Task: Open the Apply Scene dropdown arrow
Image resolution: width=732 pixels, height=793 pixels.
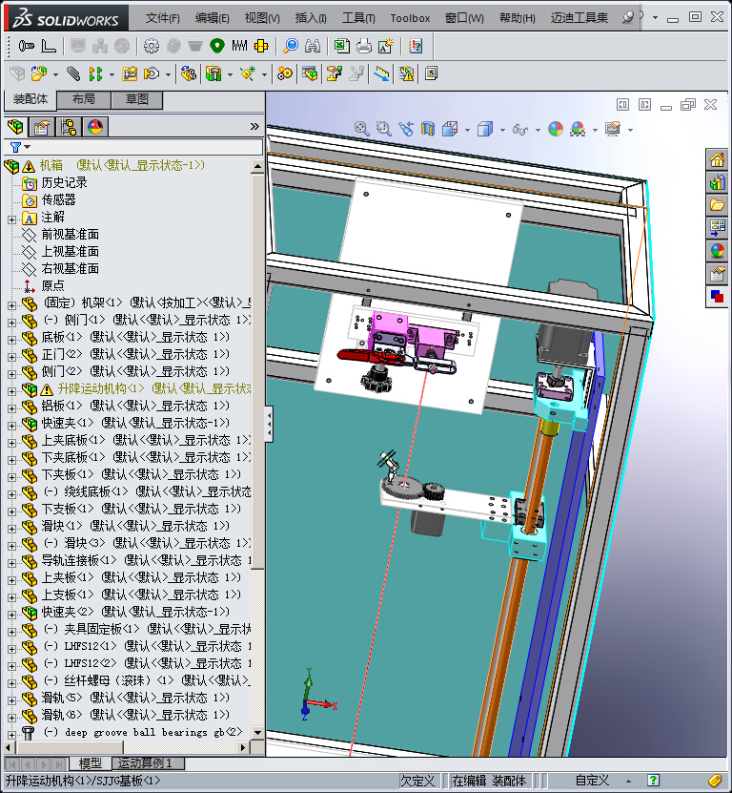Action: [595, 130]
